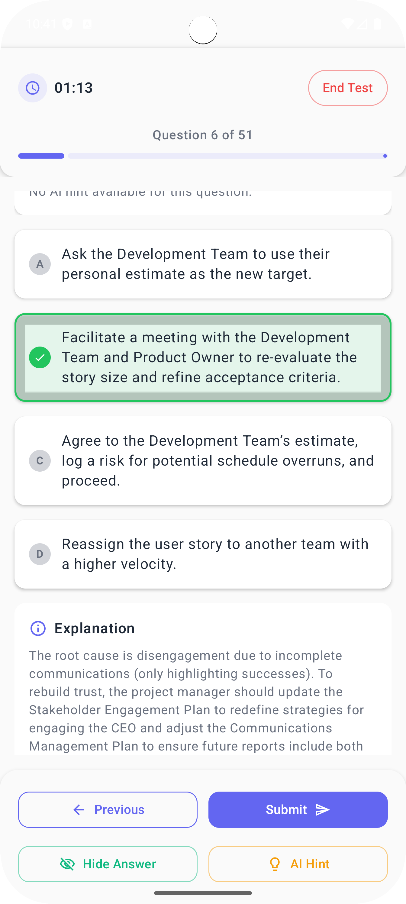Click the green checkmark on selected answer
Screen dimensions: 406x904
[x=40, y=357]
